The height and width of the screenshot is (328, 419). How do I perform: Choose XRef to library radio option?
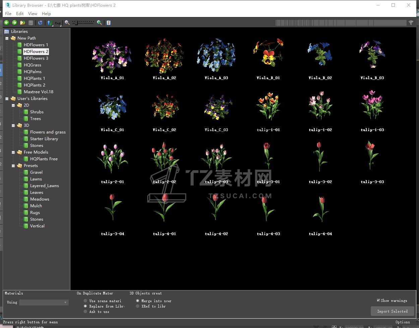[x=138, y=306]
